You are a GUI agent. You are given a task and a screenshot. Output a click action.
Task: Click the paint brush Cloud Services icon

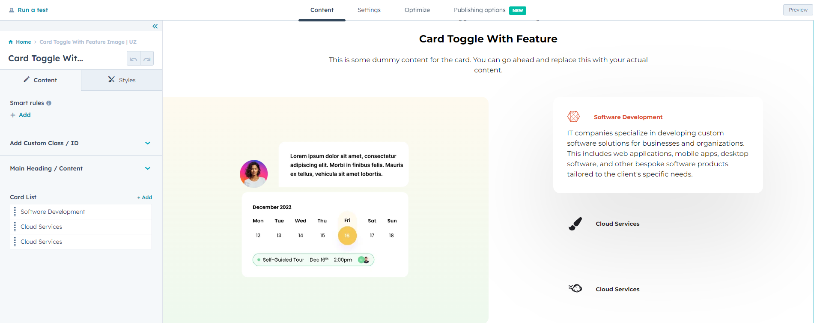[x=575, y=224]
